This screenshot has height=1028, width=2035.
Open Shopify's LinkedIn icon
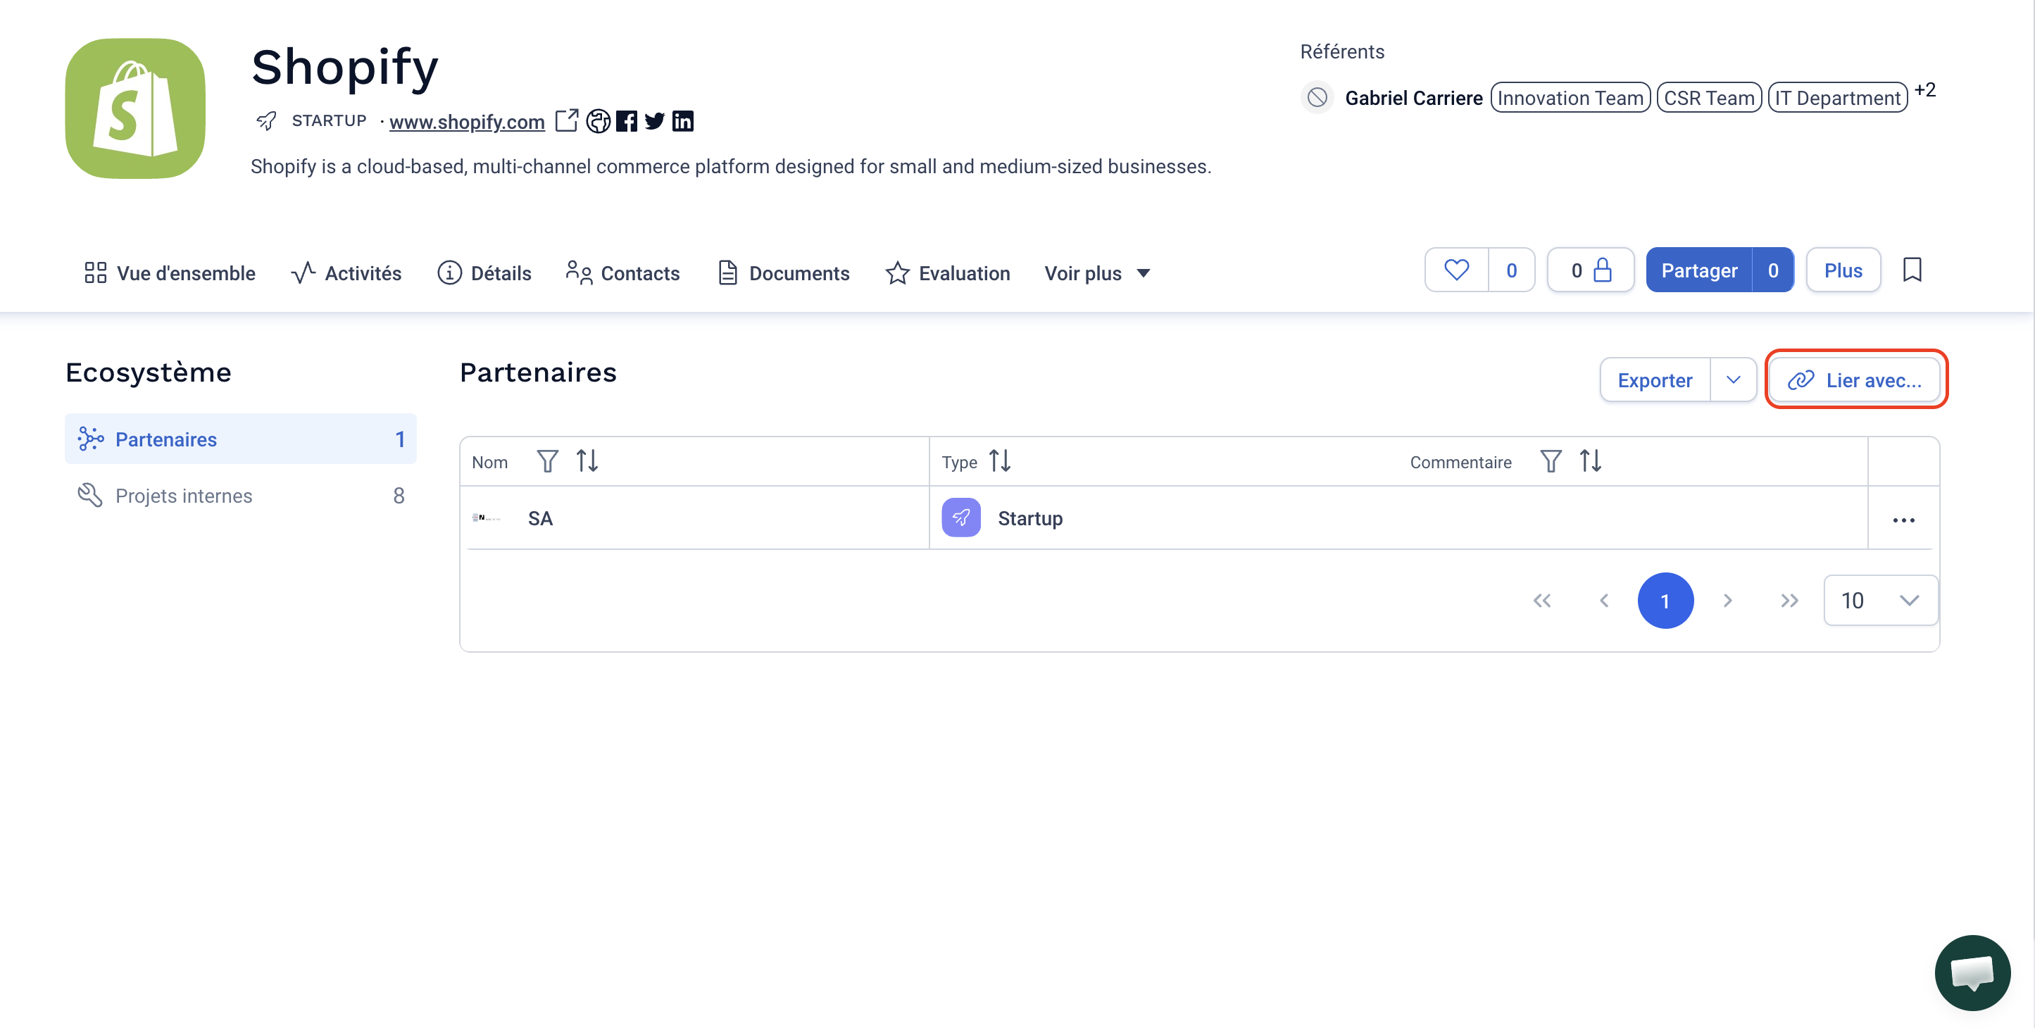[x=682, y=121]
